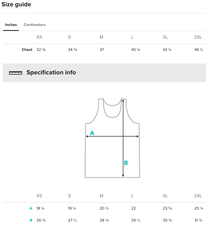Click the Specification info heading
Viewport: 206px width, 225px height.
pos(51,72)
